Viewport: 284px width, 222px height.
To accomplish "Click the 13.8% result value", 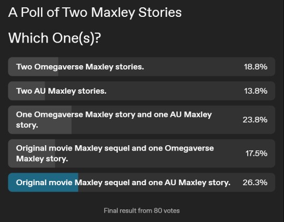I will pyautogui.click(x=256, y=91).
